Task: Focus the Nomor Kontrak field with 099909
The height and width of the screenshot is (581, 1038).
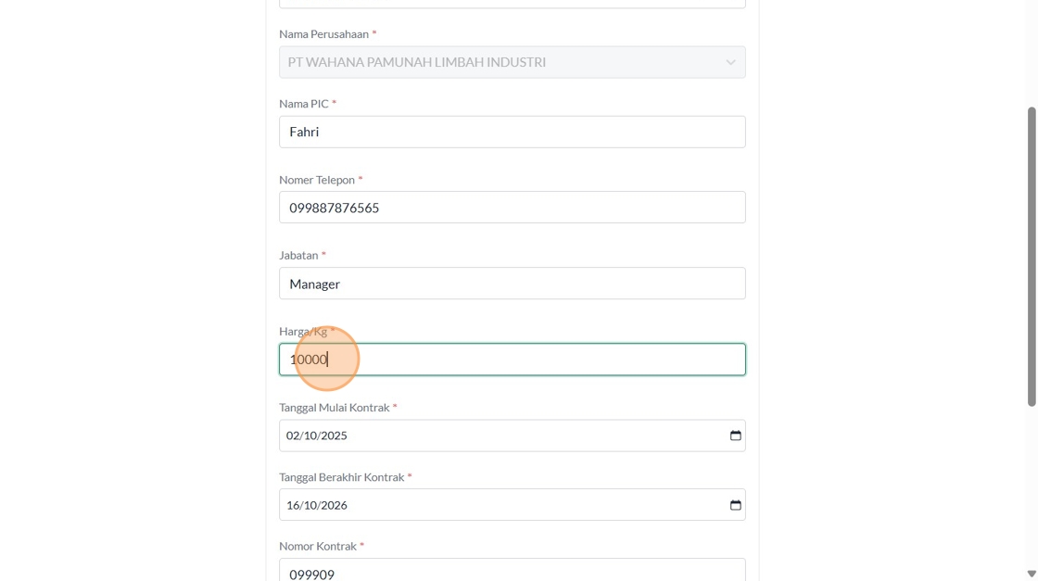Action: point(512,574)
